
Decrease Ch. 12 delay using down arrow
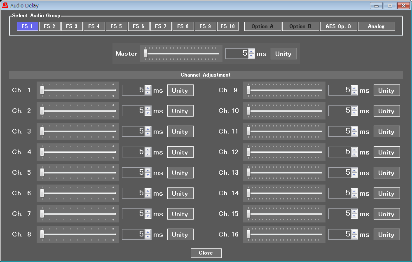[354, 154]
